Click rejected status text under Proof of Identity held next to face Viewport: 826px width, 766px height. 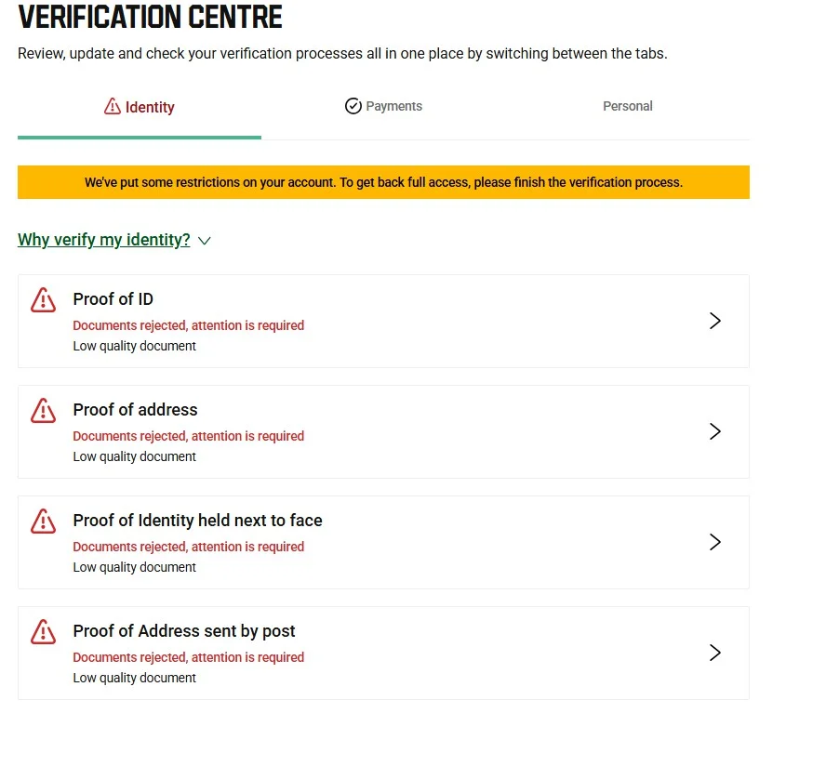tap(189, 547)
